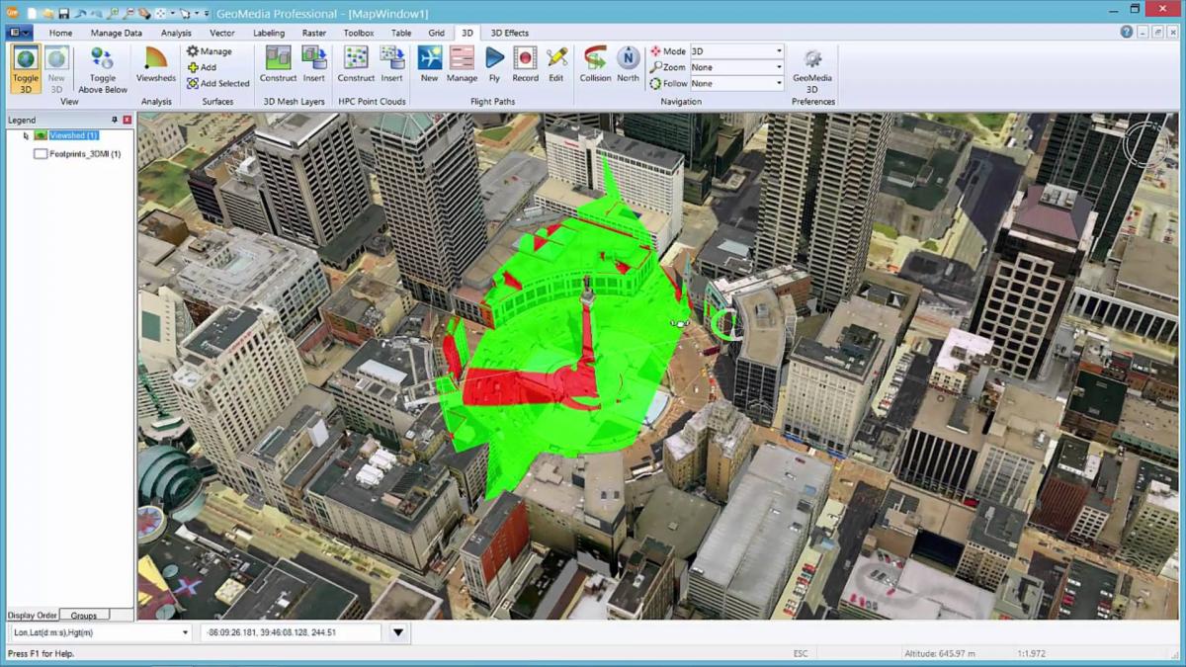Click the Collision navigation icon
Screen dimensions: 1186x667
[x=595, y=63]
